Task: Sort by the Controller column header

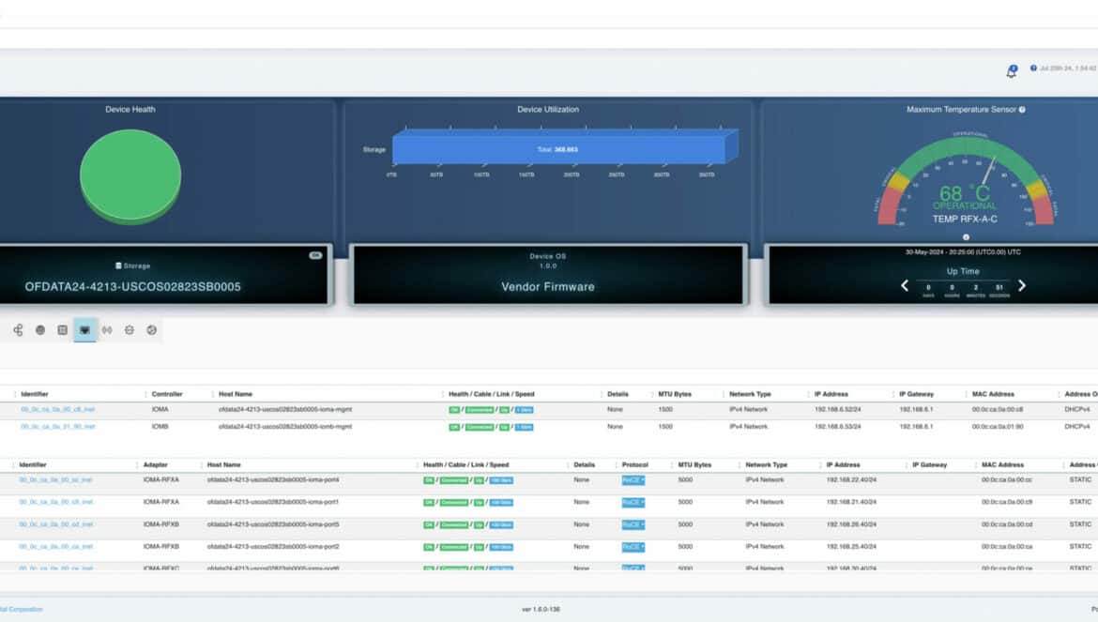Action: coord(167,394)
